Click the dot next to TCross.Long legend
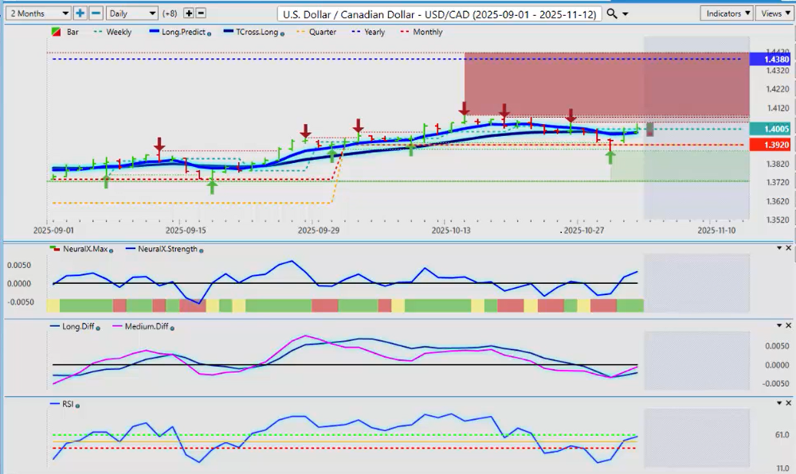The height and width of the screenshot is (474, 796). point(282,33)
